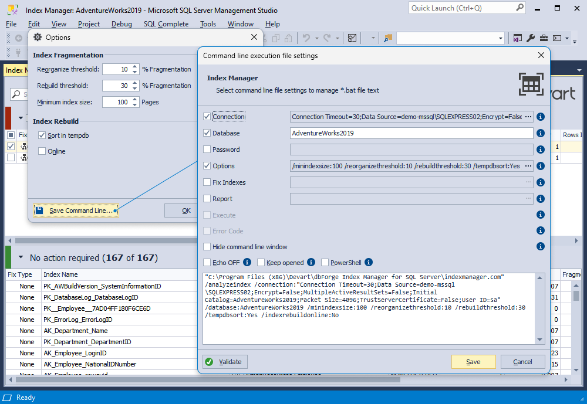Screen dimensions: 587x404
Task: Click info icon for Hide command line window
Action: coord(540,246)
